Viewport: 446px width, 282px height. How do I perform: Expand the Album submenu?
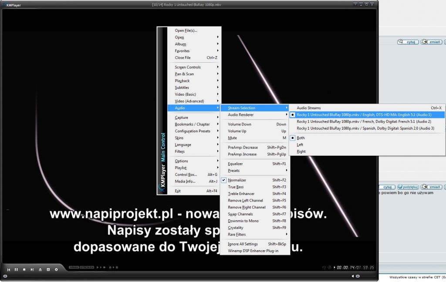(194, 44)
